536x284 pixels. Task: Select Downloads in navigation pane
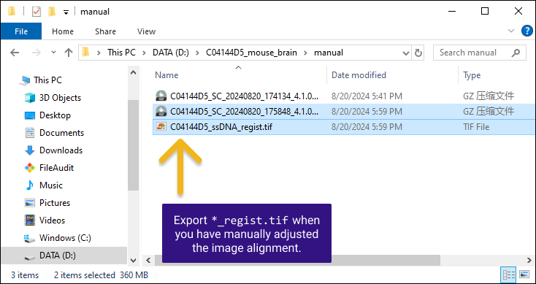61,150
